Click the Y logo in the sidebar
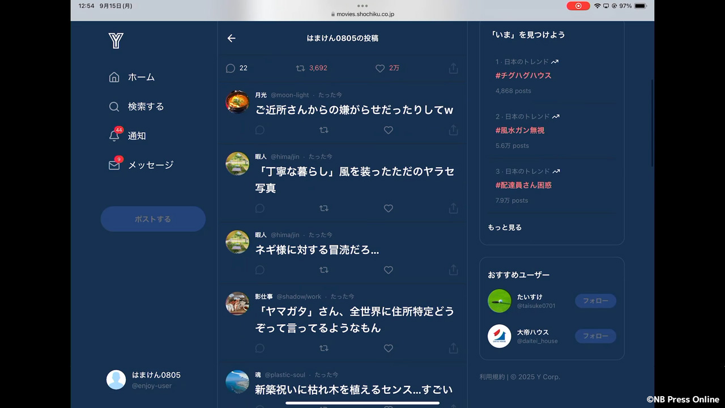 (116, 41)
